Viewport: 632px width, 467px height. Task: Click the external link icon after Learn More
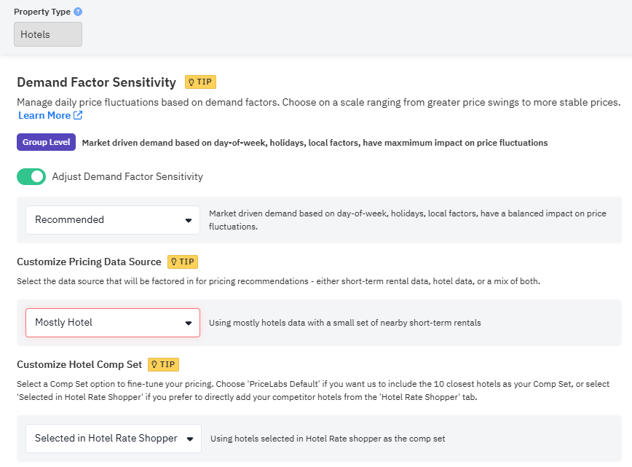(78, 115)
